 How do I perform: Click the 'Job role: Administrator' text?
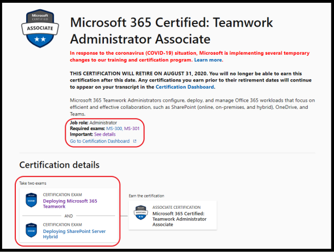[x=93, y=122]
